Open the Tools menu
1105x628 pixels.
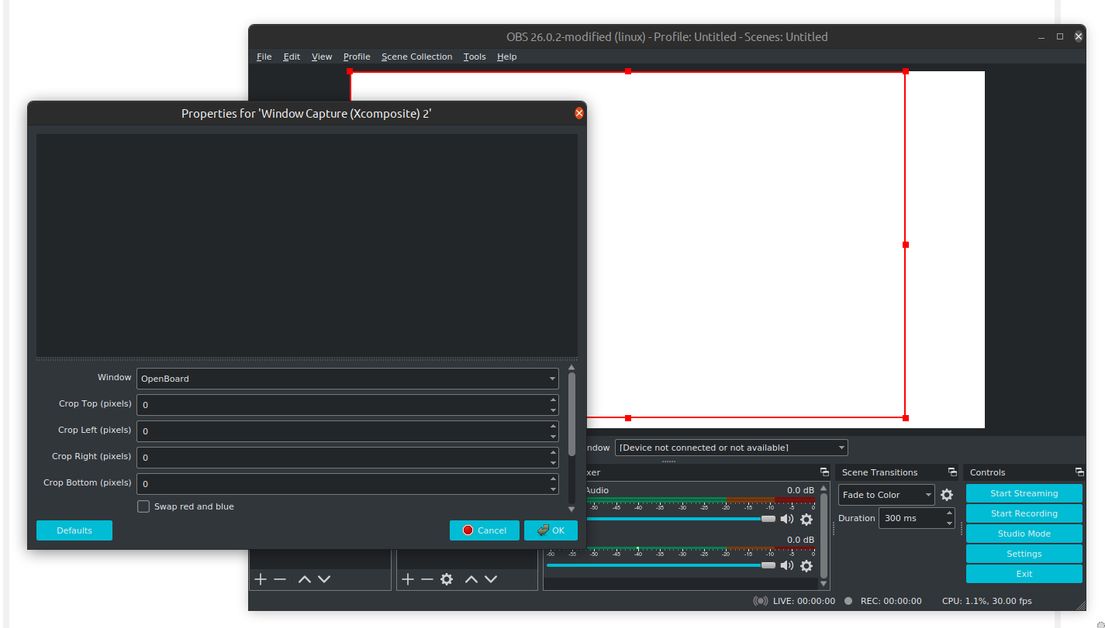[x=474, y=56]
